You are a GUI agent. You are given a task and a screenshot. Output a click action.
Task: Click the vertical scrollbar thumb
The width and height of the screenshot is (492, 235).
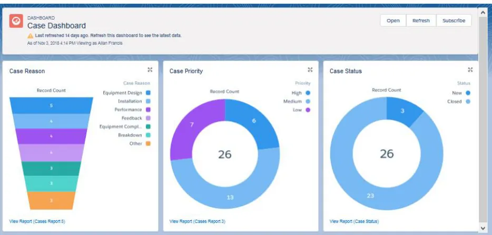pyautogui.click(x=483, y=119)
